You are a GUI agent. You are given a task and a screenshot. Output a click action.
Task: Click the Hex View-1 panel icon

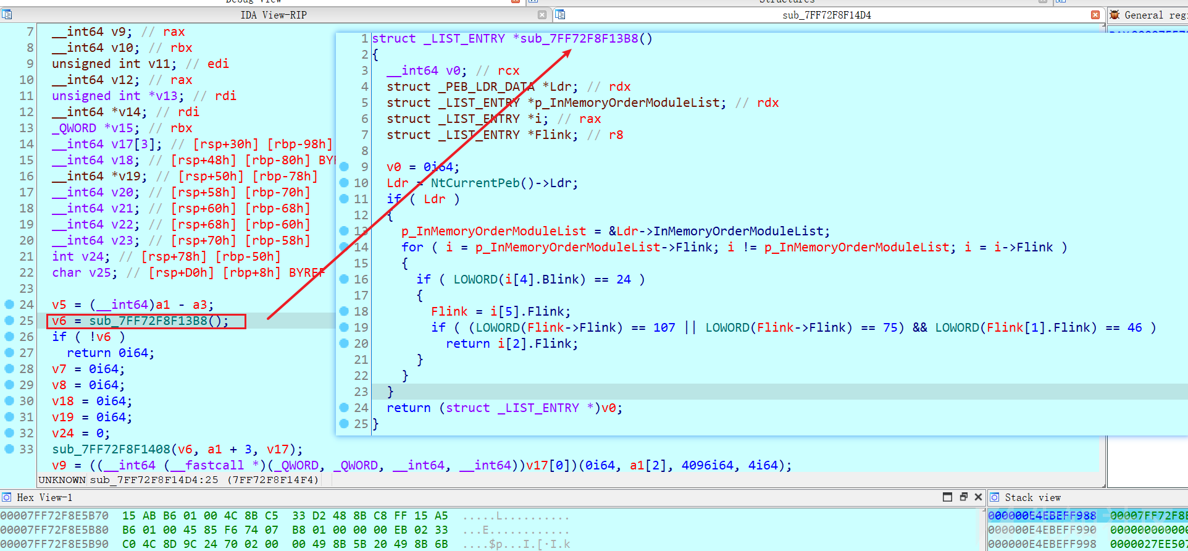coord(7,497)
